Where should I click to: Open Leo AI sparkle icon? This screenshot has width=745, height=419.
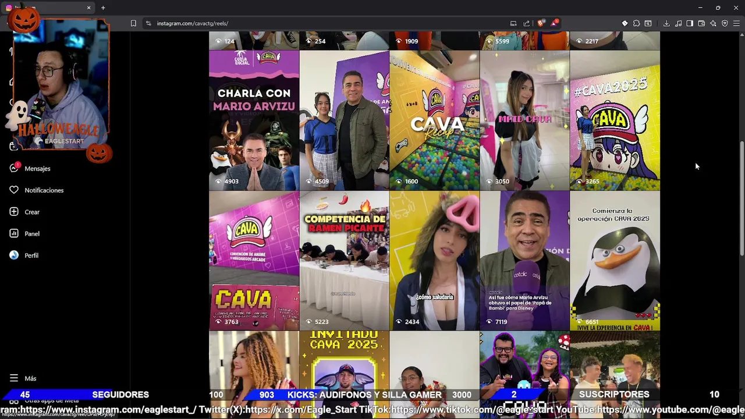[713, 23]
